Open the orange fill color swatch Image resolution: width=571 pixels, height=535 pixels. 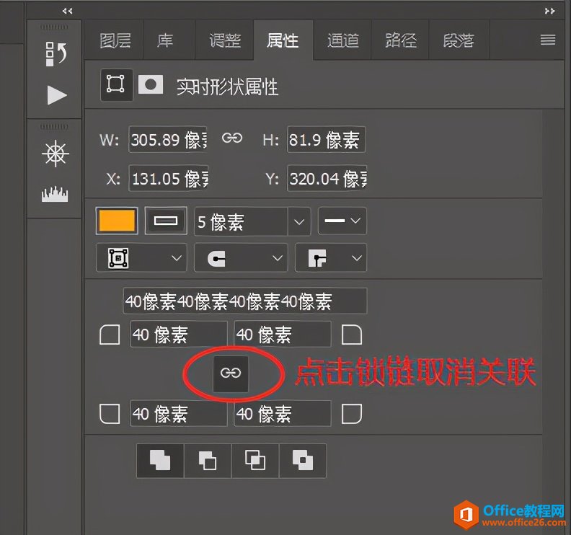point(117,221)
